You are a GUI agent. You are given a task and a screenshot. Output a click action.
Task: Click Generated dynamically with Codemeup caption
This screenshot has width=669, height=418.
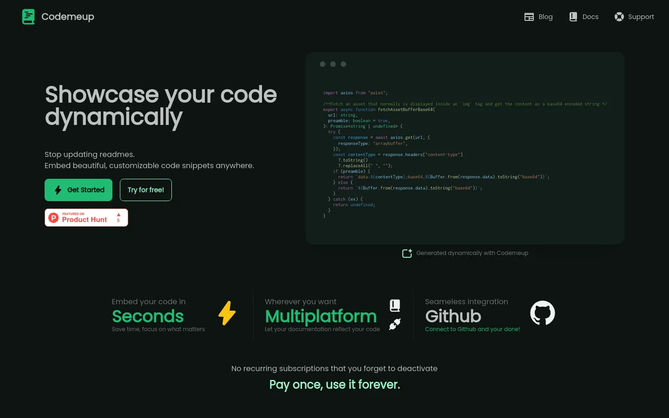click(x=472, y=253)
